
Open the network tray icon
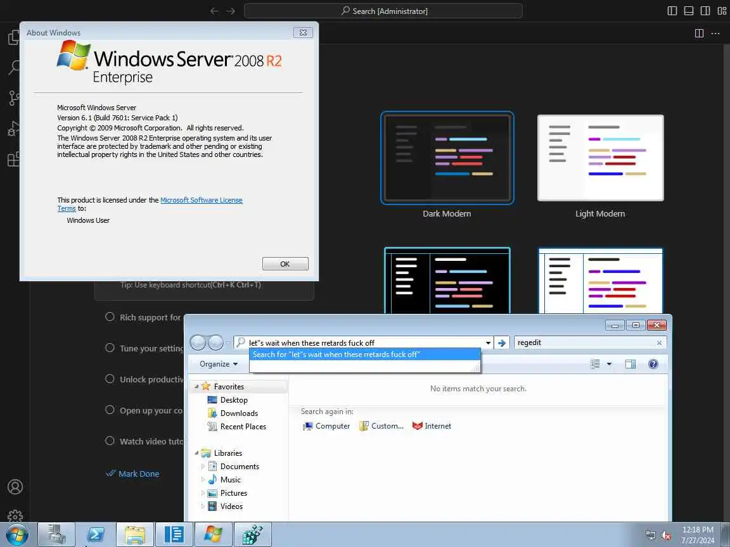[x=650, y=536]
